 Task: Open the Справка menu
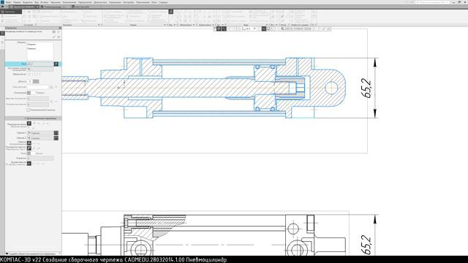[163, 2]
